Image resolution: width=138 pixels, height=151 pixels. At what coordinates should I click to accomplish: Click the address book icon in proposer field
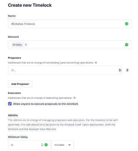[120, 70]
